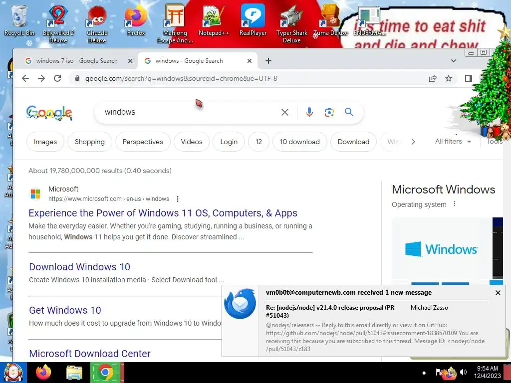The height and width of the screenshot is (383, 511).
Task: Open the new tab with the plus button
Action: [268, 61]
